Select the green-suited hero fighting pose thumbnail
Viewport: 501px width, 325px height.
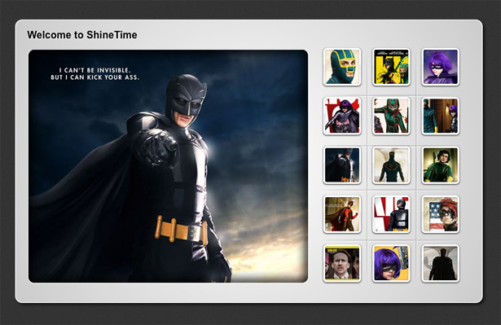[x=391, y=116]
